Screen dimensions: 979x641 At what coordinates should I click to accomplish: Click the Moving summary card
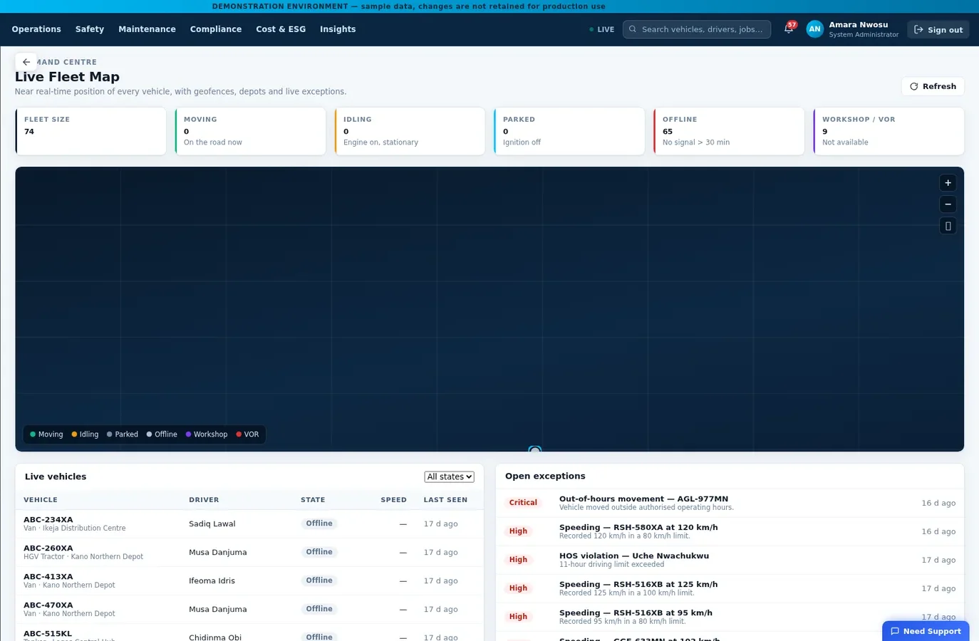point(250,131)
